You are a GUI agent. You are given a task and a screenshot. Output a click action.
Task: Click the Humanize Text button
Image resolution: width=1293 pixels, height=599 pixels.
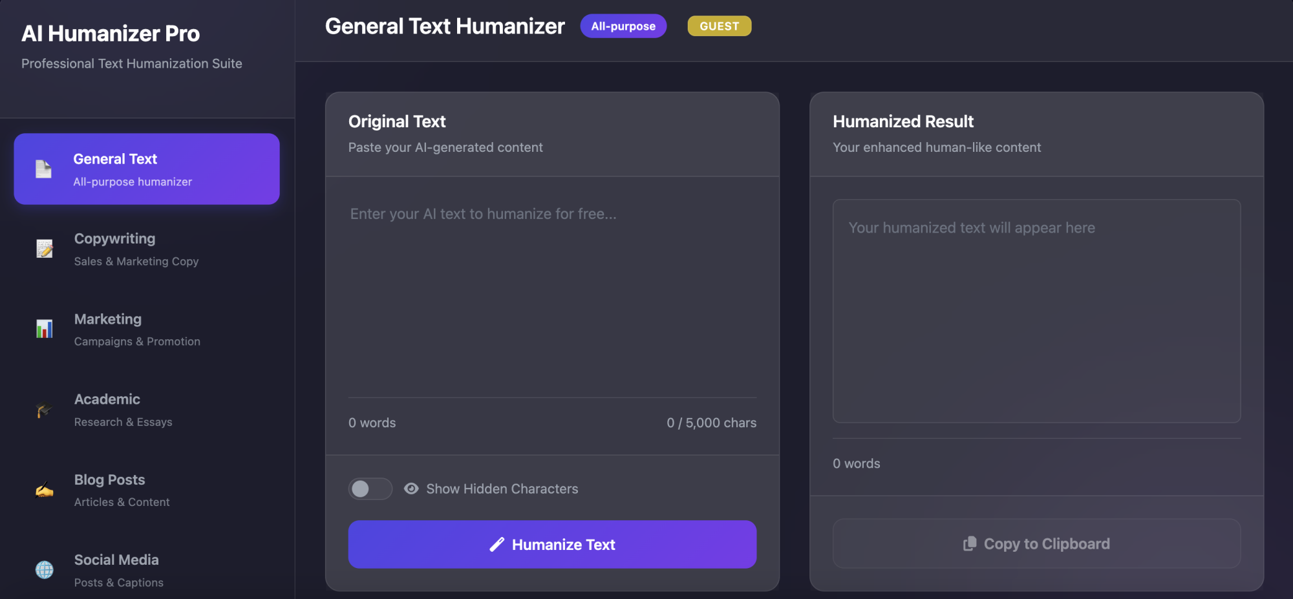pos(552,544)
